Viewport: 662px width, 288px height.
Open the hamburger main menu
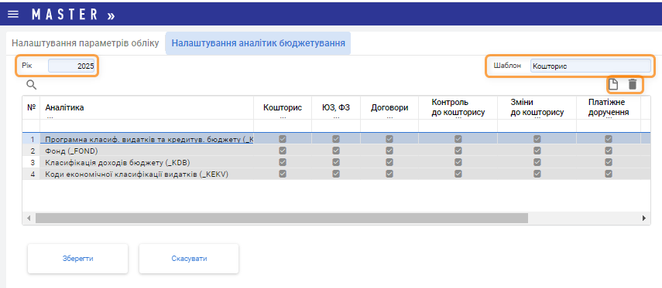tap(13, 15)
